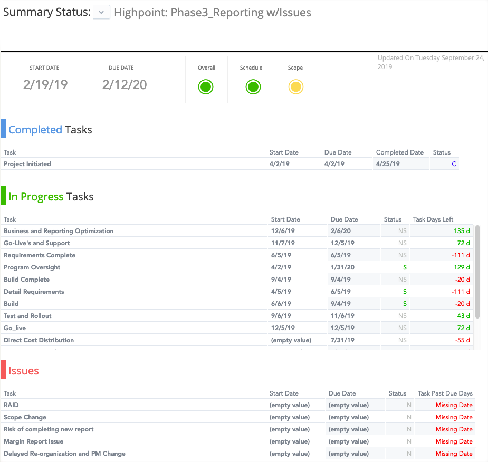
Task: Sort In Progress tasks by Due Date header
Action: 343,219
